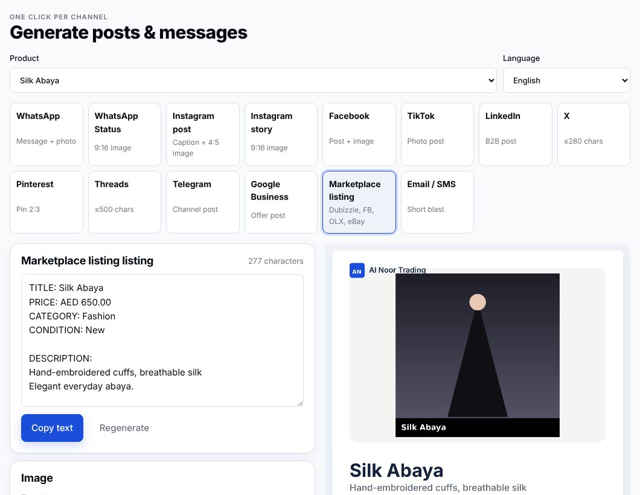This screenshot has width=640, height=495.
Task: Select the WhatsApp Message + photo channel card
Action: (x=46, y=134)
